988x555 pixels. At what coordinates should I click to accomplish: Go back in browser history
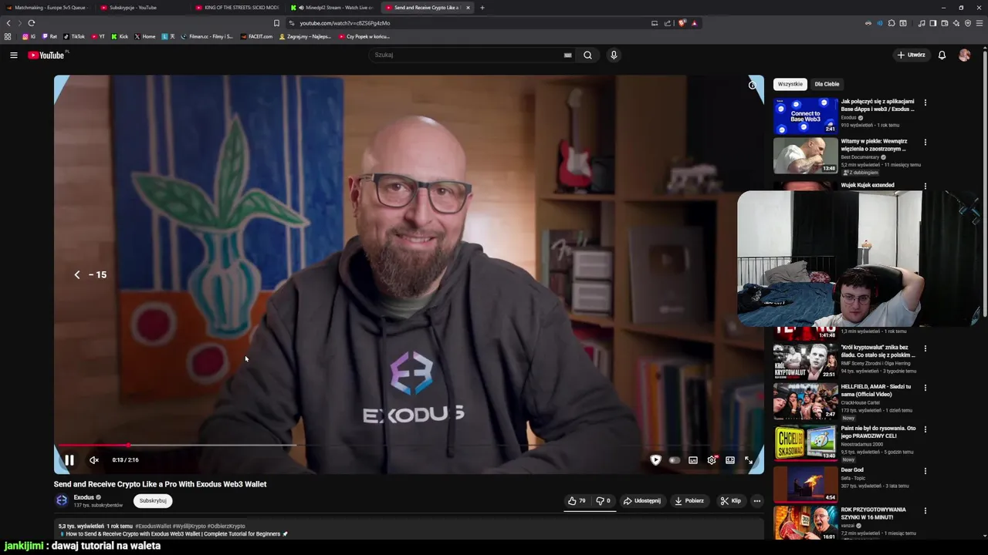pos(8,23)
